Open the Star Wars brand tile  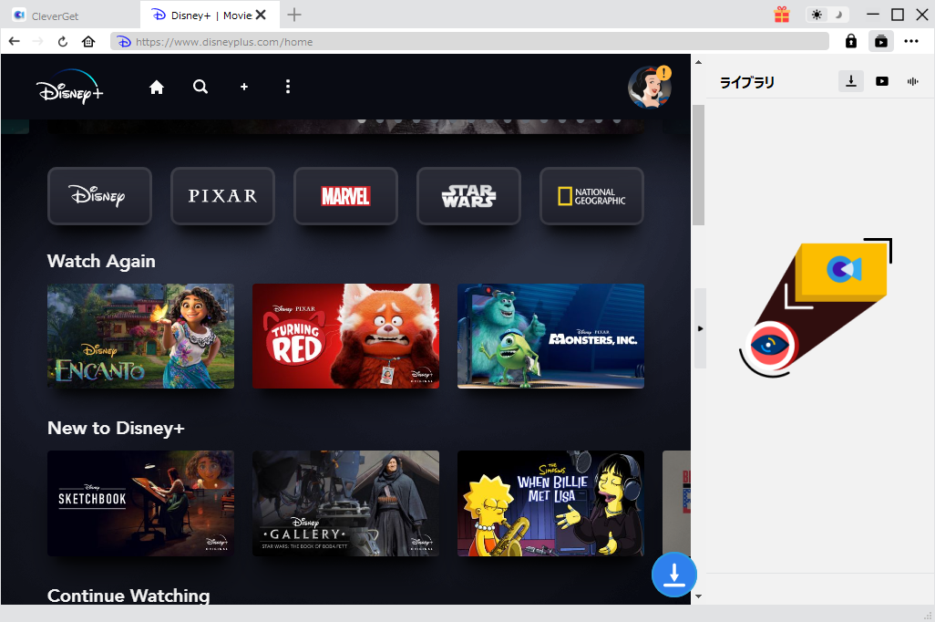coord(468,196)
